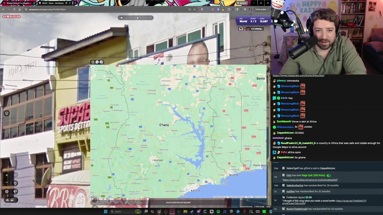Click the player avatar beside party icon
383x215 pixels.
[x=12, y=200]
